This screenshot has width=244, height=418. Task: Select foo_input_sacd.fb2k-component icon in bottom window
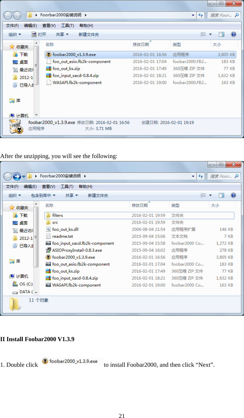pyautogui.click(x=48, y=243)
